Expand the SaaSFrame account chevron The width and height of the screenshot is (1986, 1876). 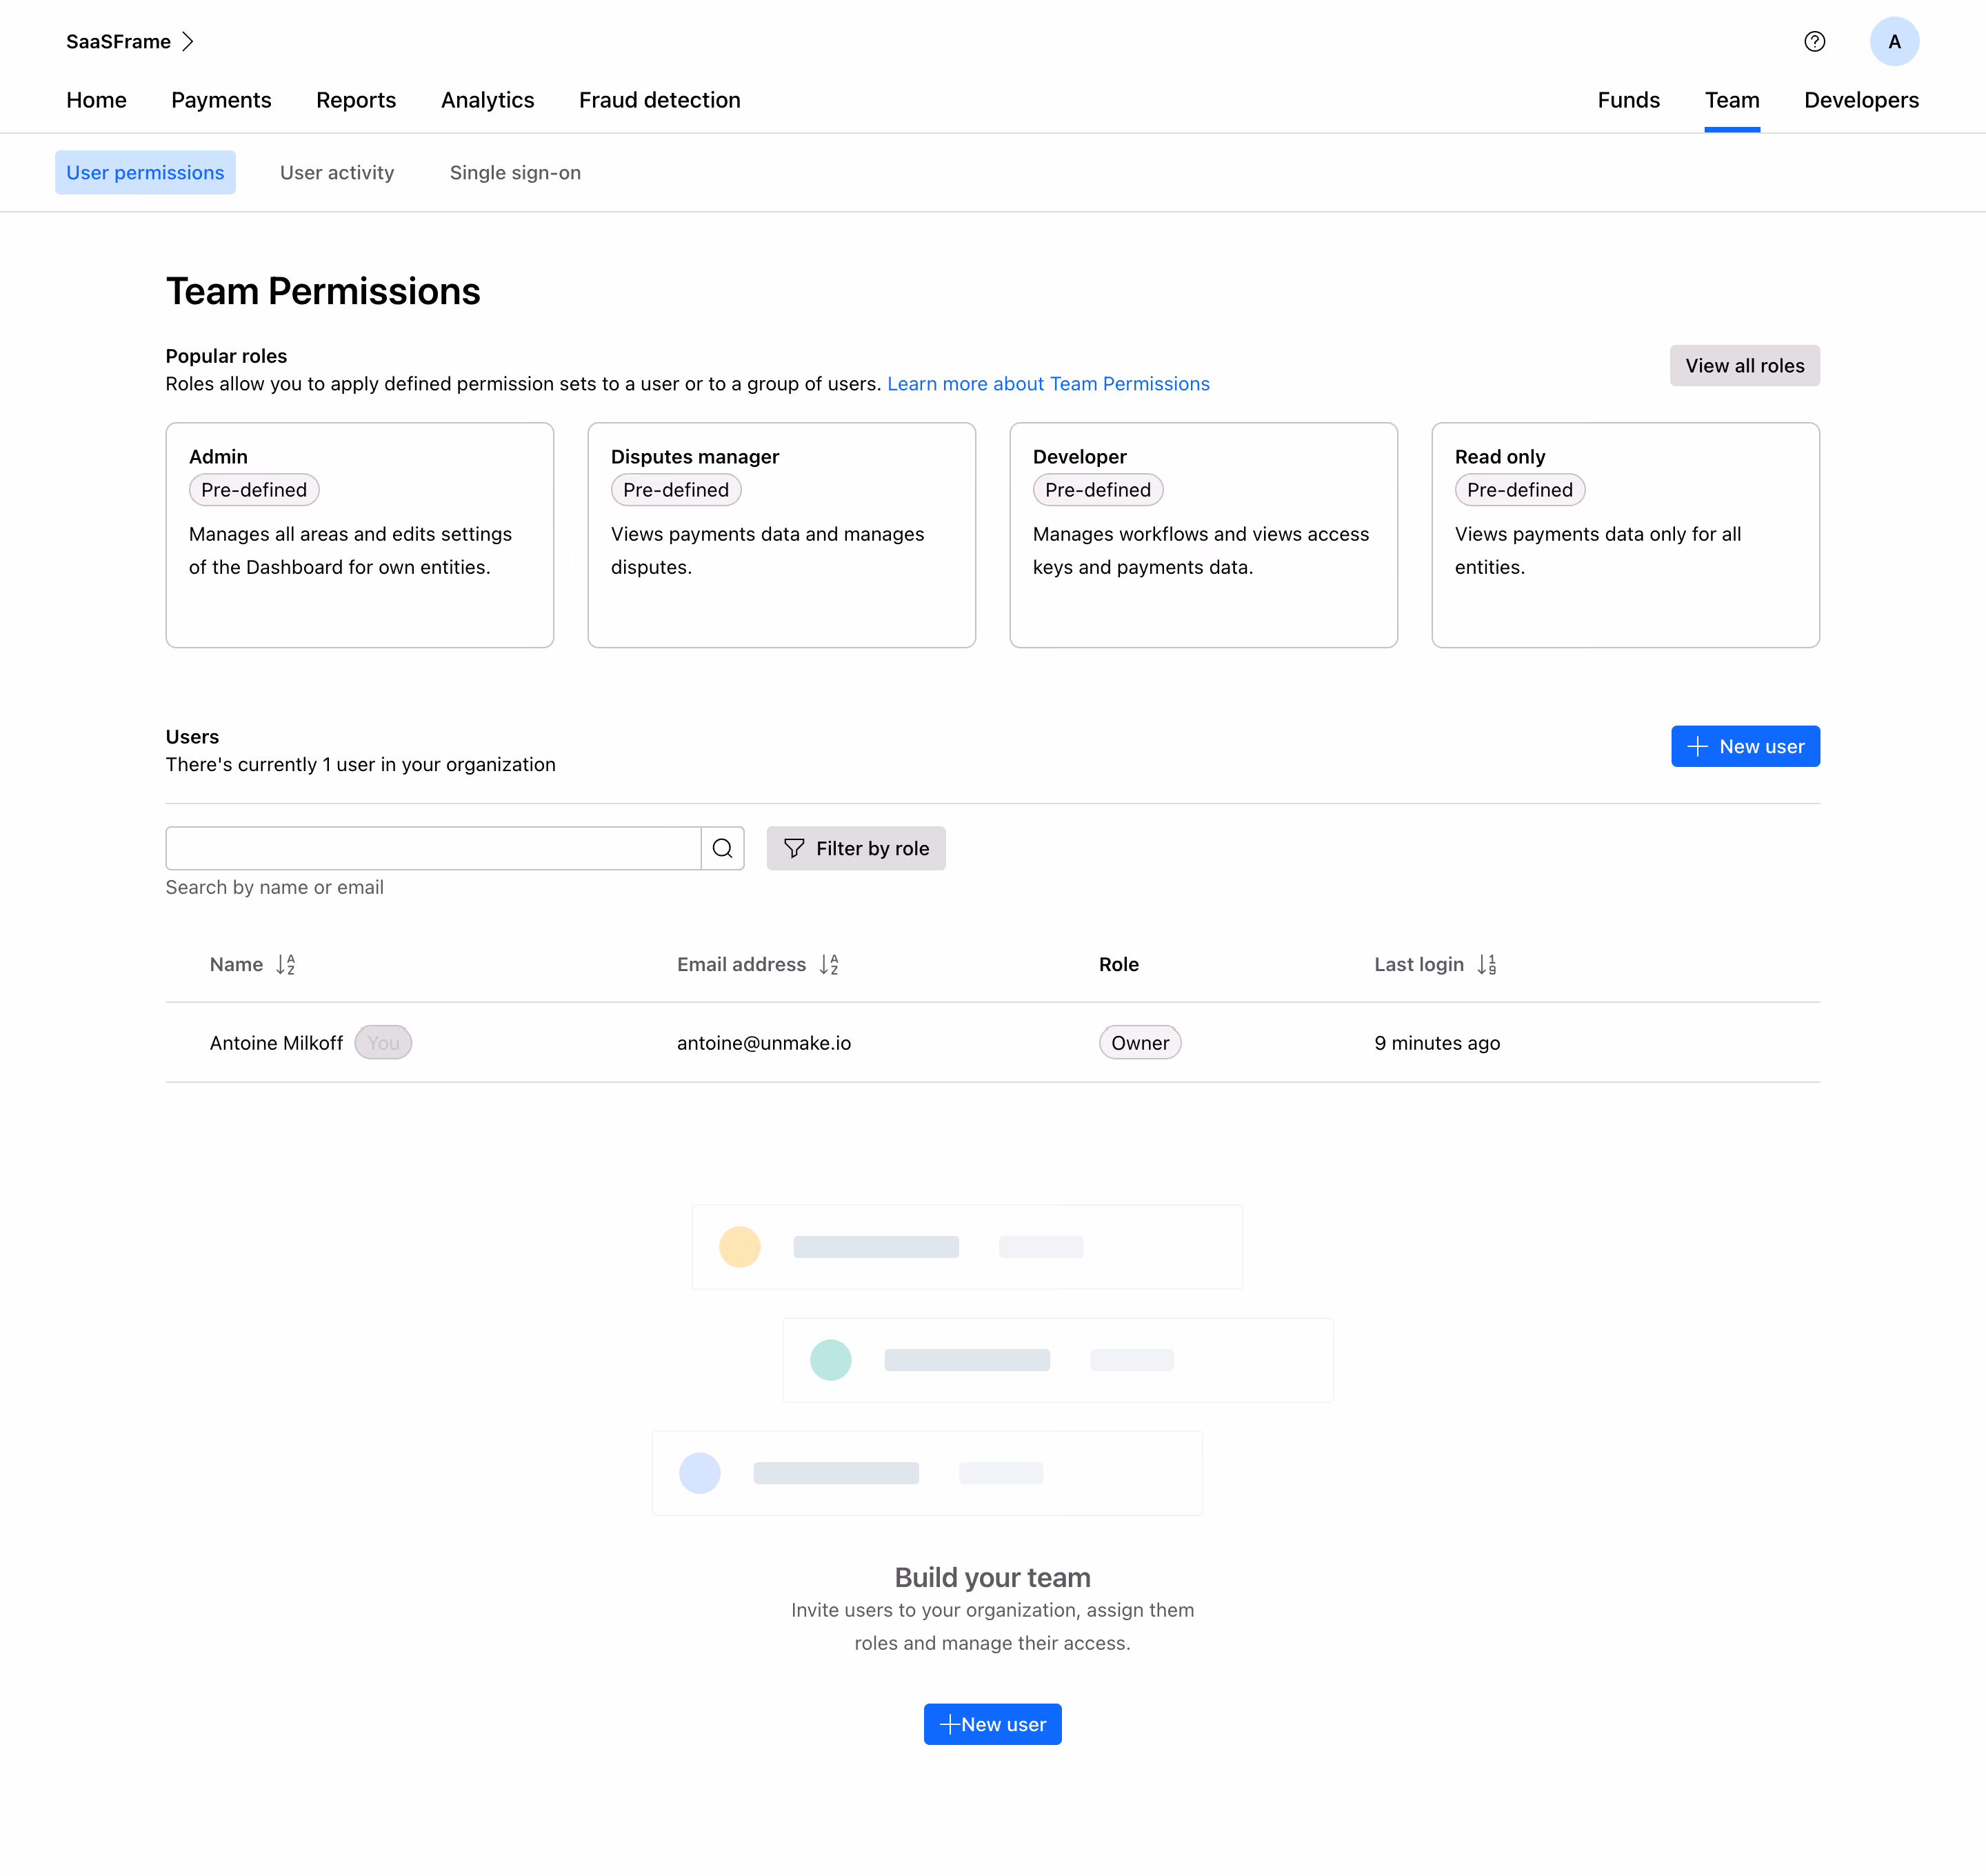point(188,41)
